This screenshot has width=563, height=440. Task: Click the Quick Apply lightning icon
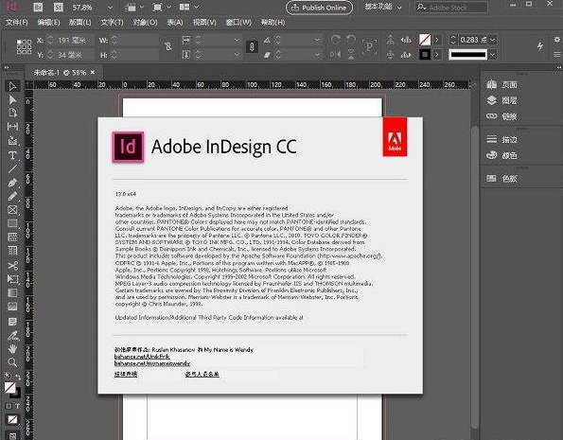pos(540,46)
